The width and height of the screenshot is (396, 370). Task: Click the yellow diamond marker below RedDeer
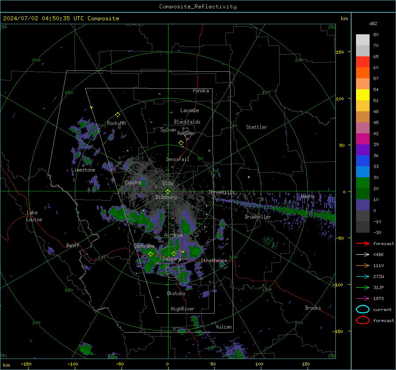pos(181,143)
